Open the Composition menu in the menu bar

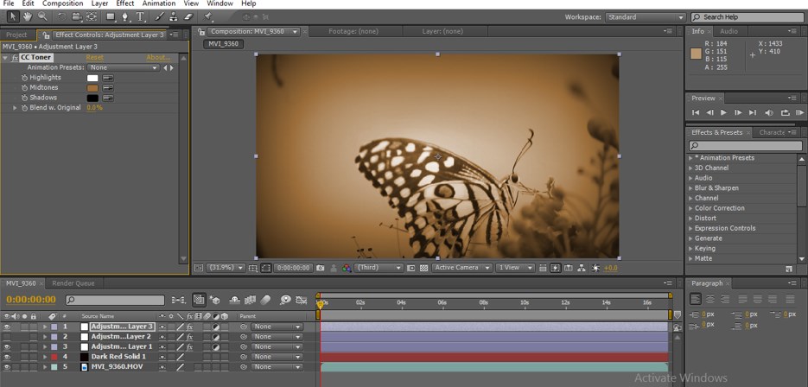coord(62,3)
